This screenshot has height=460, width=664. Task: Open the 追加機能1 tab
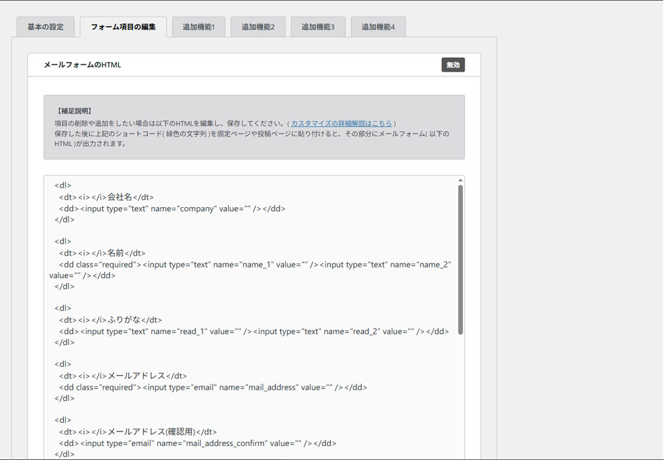tap(199, 27)
